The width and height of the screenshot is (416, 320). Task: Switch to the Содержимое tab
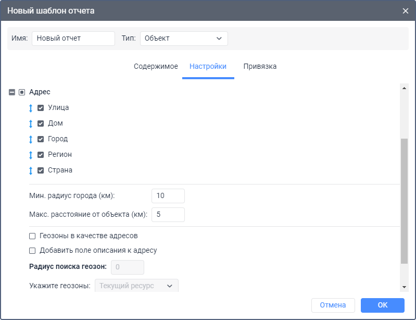[x=156, y=67]
